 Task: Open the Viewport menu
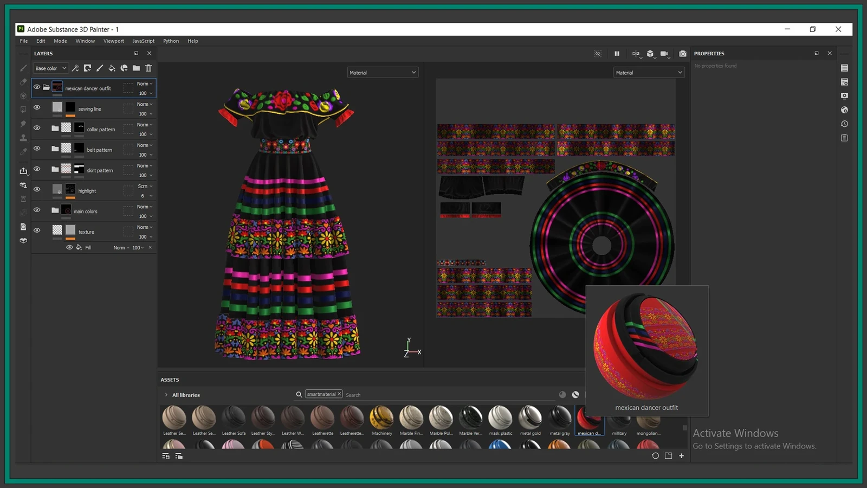(114, 41)
